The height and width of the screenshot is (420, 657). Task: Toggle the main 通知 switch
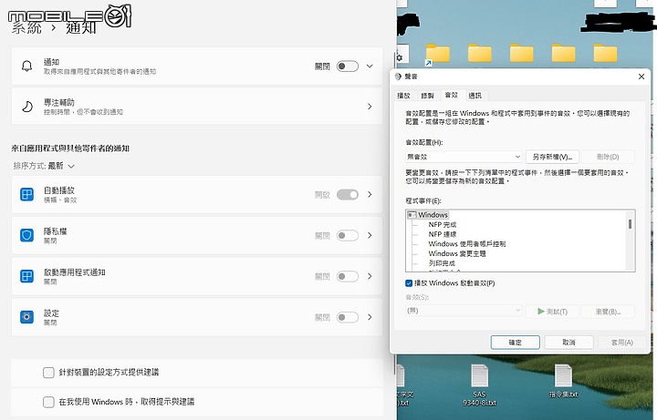pos(348,67)
